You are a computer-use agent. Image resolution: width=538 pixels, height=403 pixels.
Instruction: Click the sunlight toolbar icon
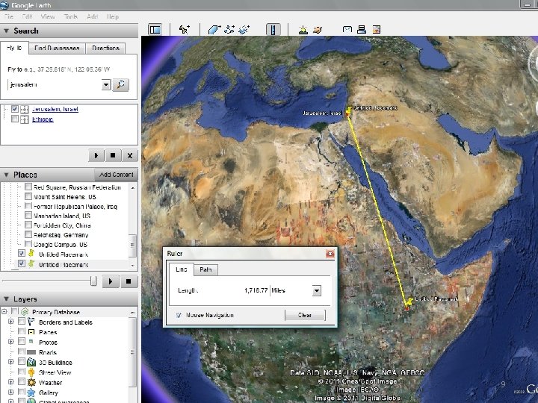303,30
